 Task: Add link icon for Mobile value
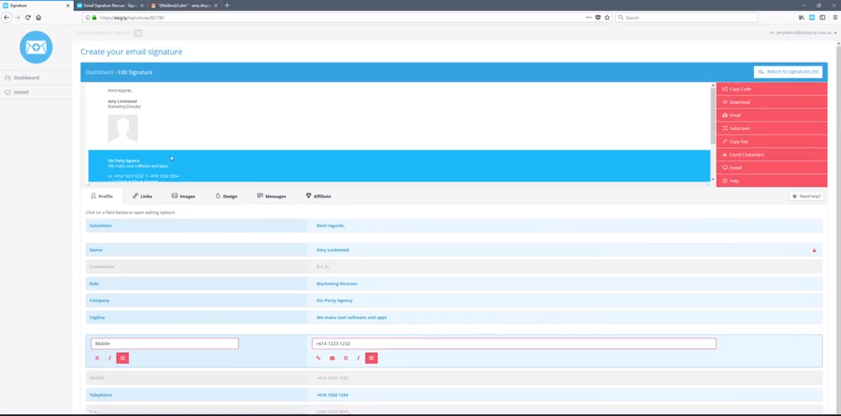coord(319,358)
